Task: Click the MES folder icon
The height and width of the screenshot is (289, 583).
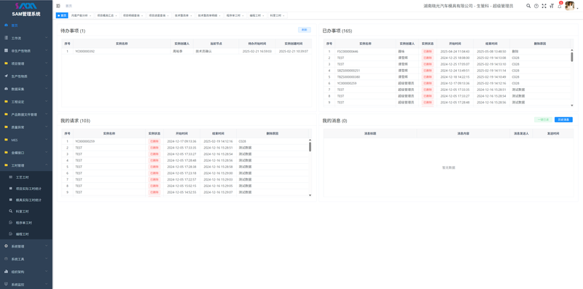Action: [6, 140]
